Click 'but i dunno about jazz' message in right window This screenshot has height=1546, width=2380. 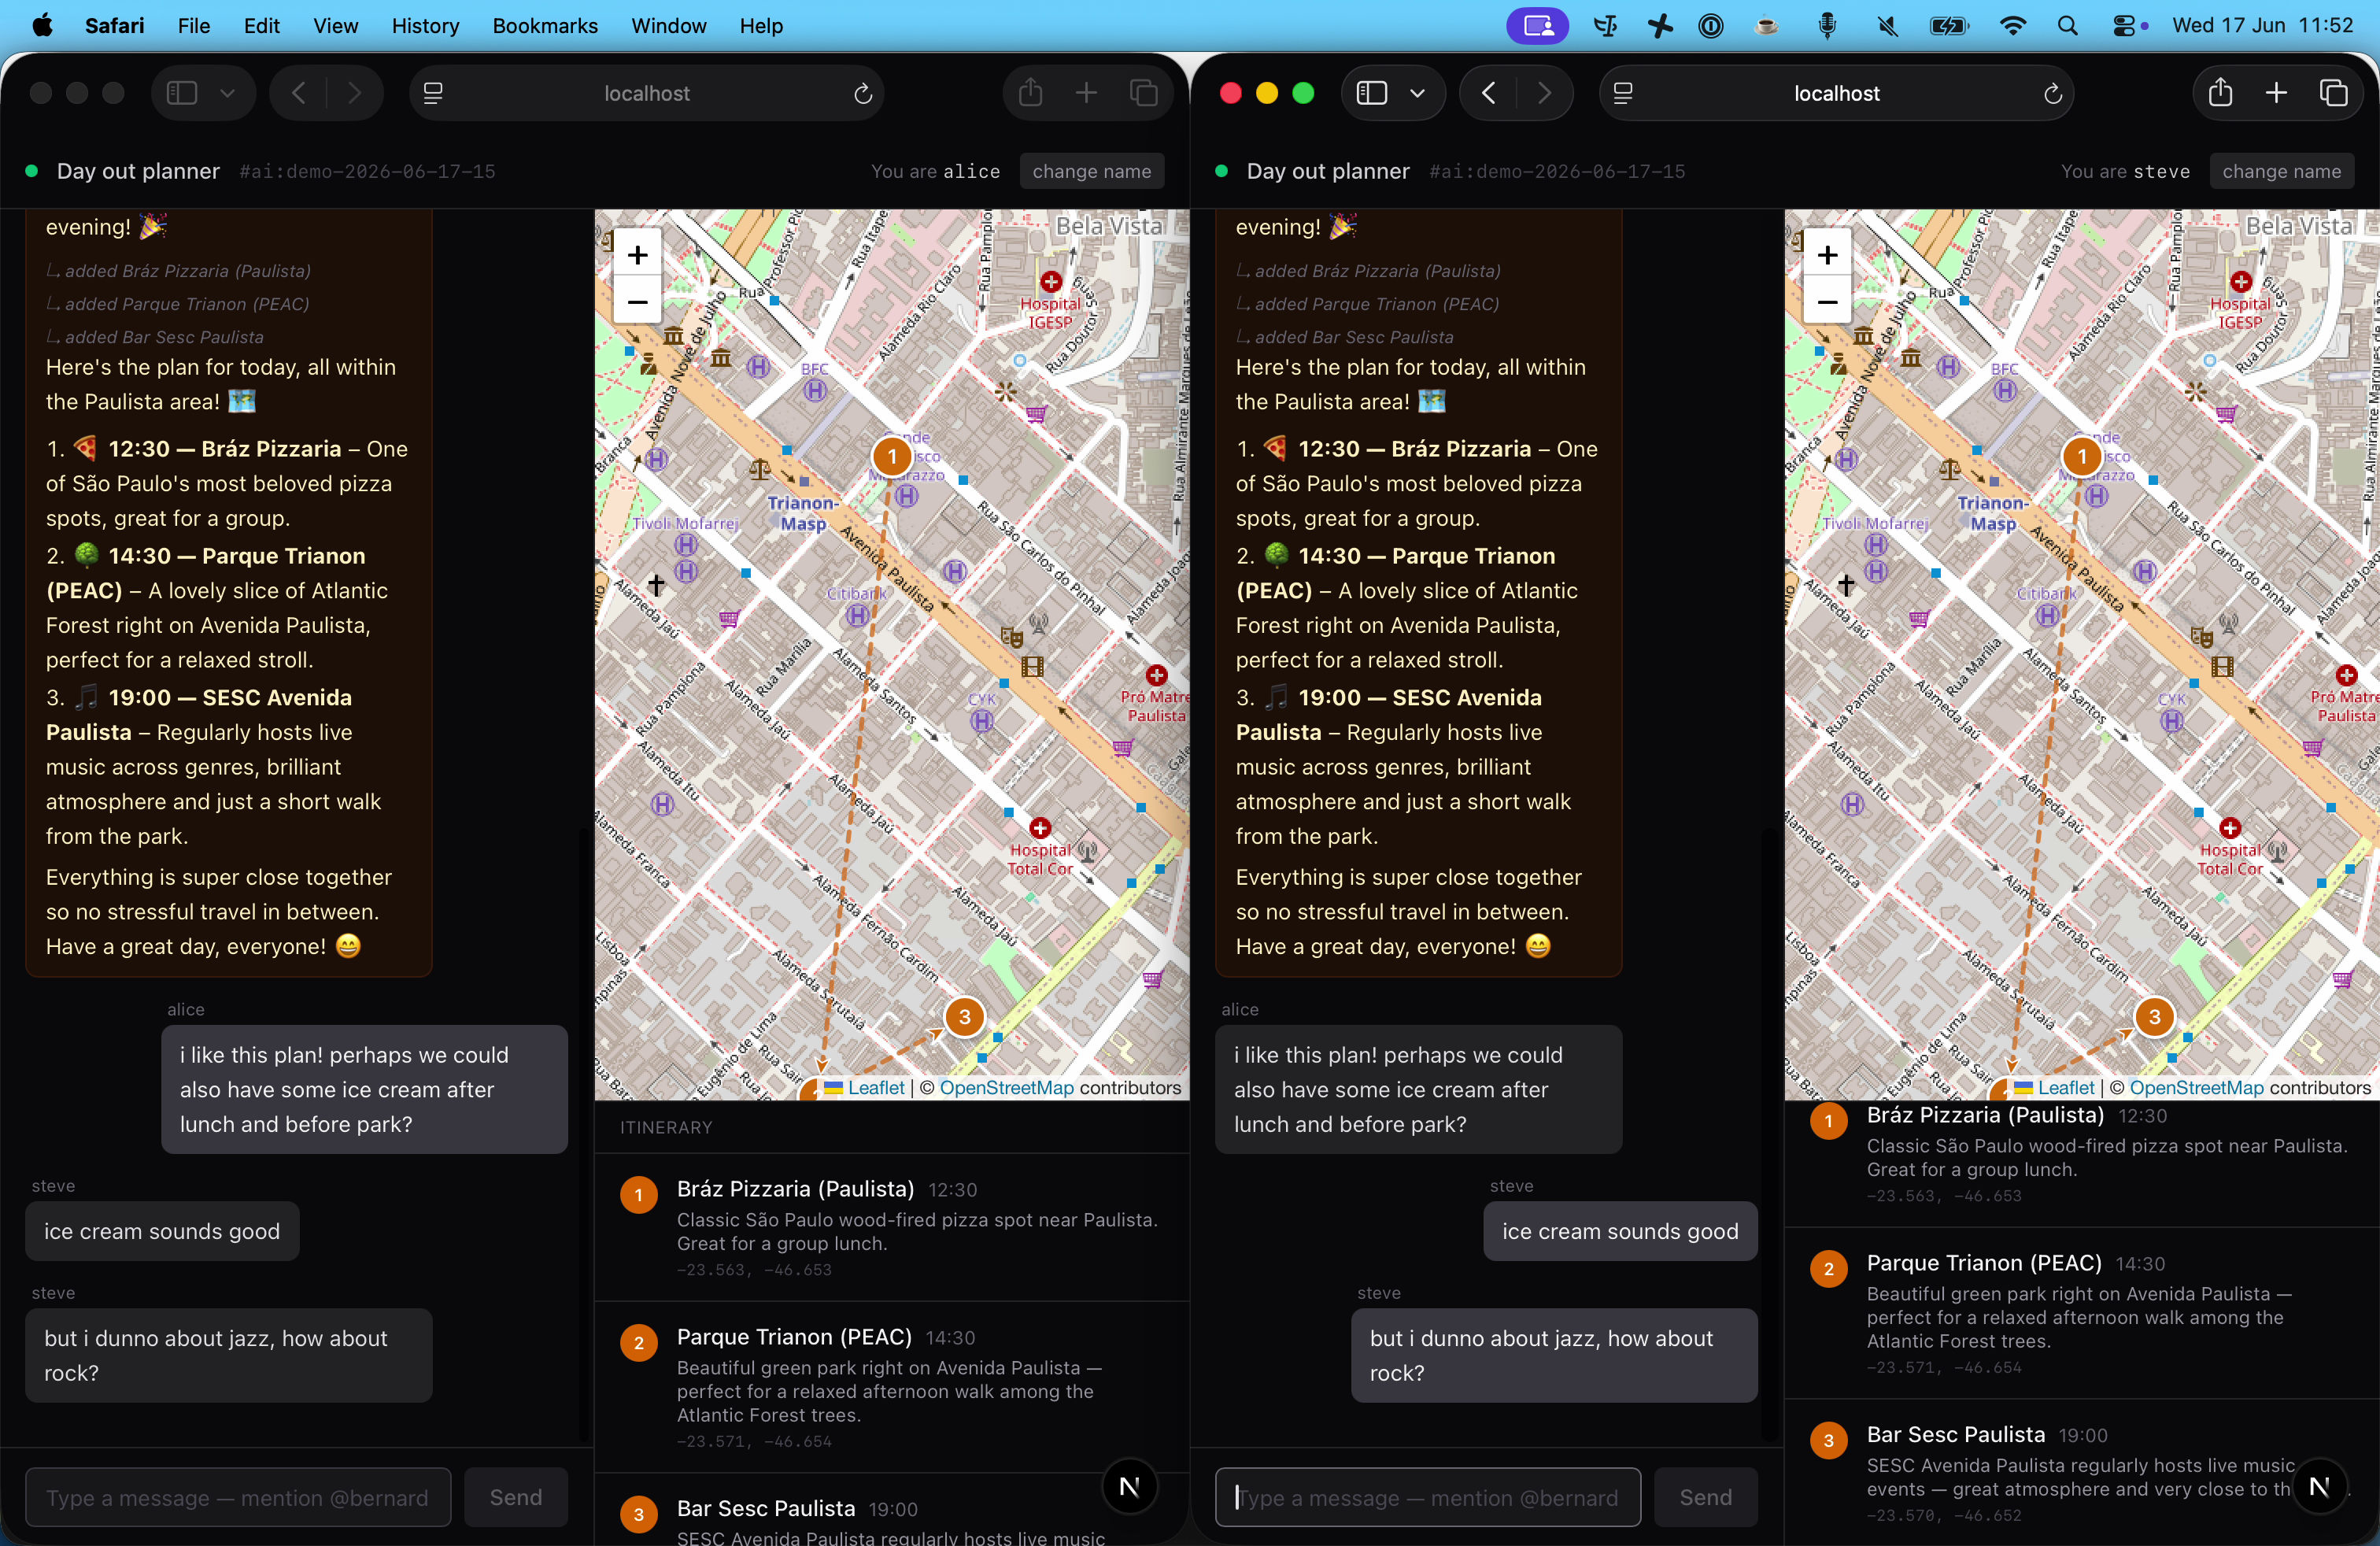(1554, 1355)
